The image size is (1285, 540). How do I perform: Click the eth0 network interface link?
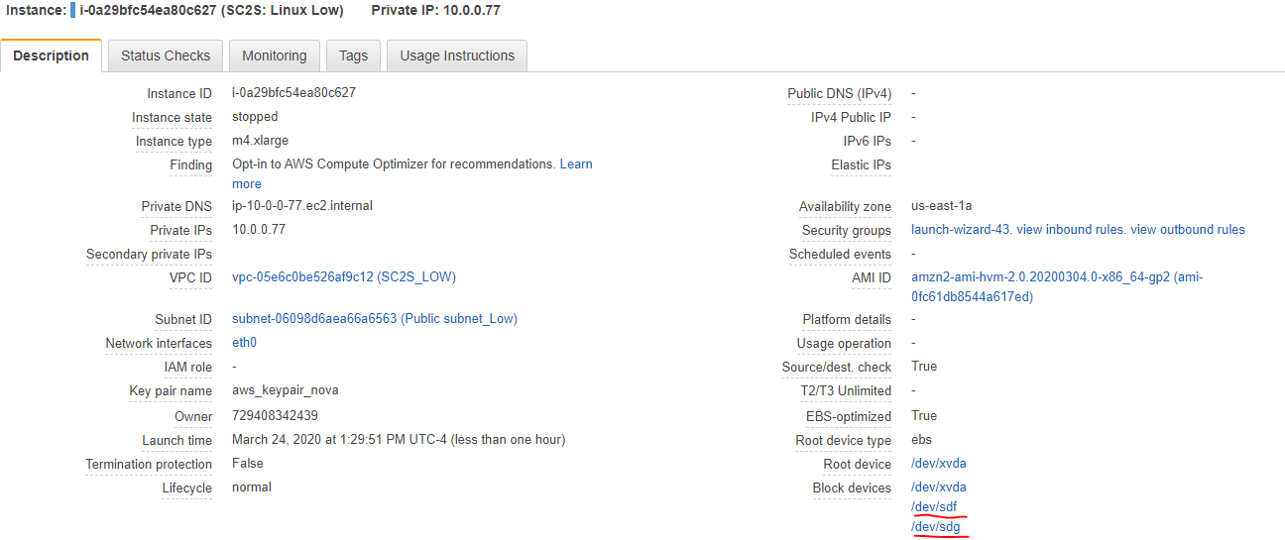coord(244,343)
